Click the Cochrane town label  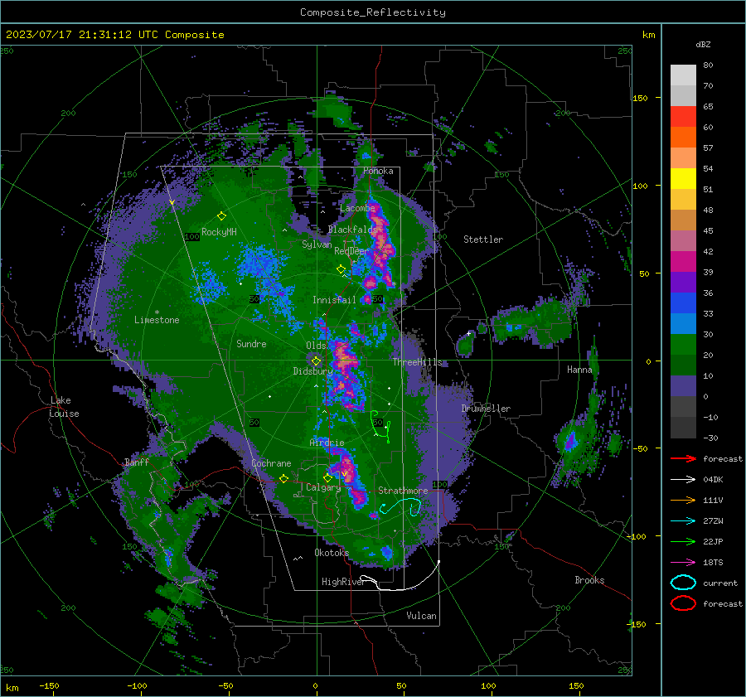point(271,463)
